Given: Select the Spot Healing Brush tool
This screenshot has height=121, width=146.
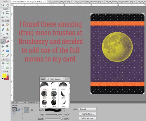Looking at the screenshot, I should [x=8, y=25].
